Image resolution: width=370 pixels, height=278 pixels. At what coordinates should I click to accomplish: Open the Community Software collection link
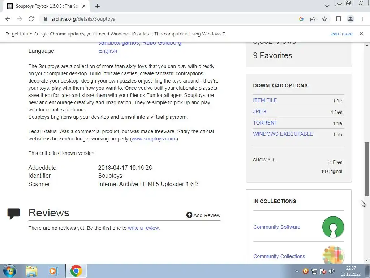point(277,227)
